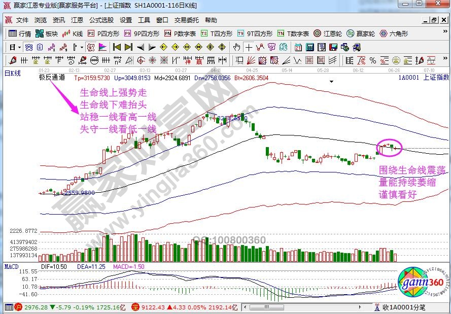Open the 六角形 hexagon chart
This screenshot has height=314, width=451.
(394, 33)
